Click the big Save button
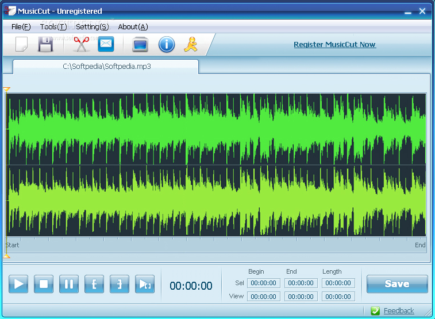The height and width of the screenshot is (319, 435). click(397, 284)
